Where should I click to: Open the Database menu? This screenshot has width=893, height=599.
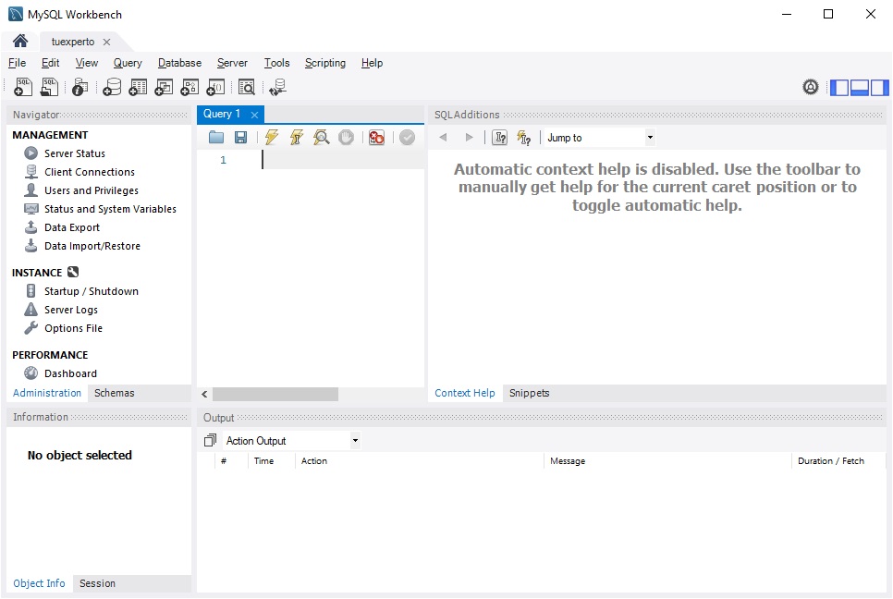pos(179,63)
